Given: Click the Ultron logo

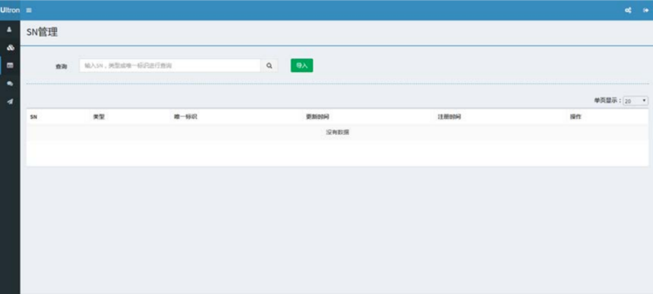Looking at the screenshot, I should tap(10, 11).
